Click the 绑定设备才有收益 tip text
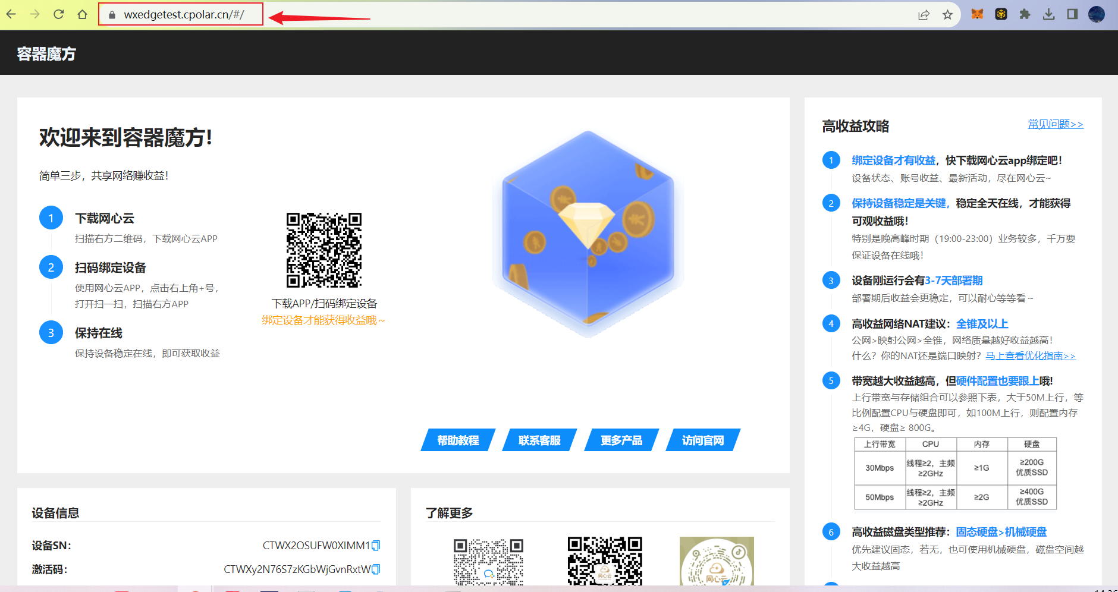The width and height of the screenshot is (1118, 592). [x=894, y=160]
